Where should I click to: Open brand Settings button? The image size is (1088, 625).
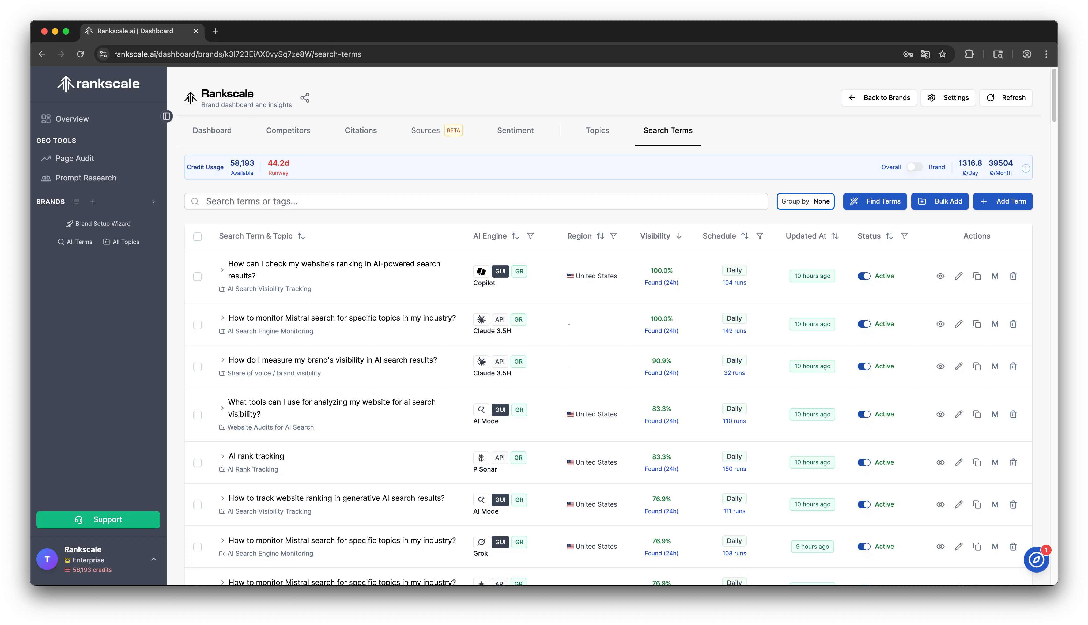click(x=948, y=98)
